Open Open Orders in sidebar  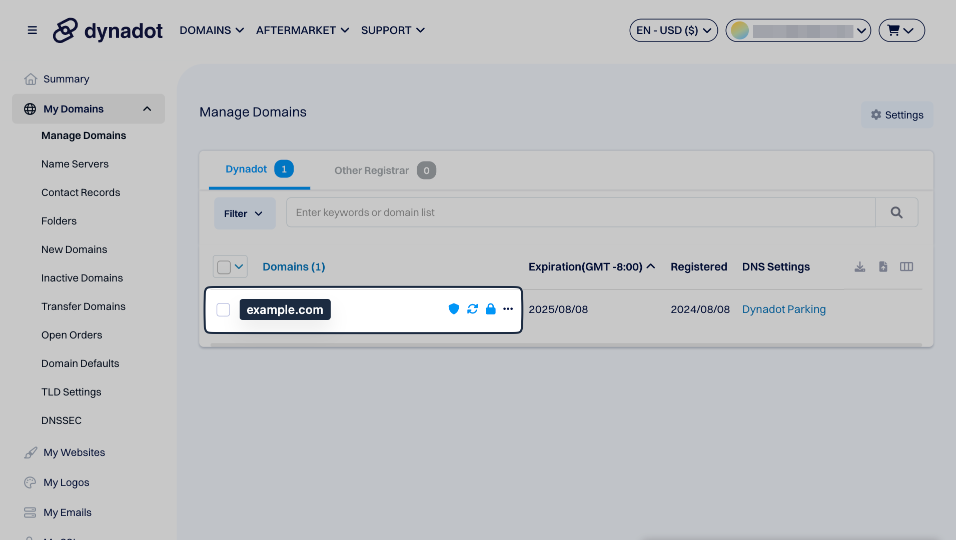coord(72,335)
